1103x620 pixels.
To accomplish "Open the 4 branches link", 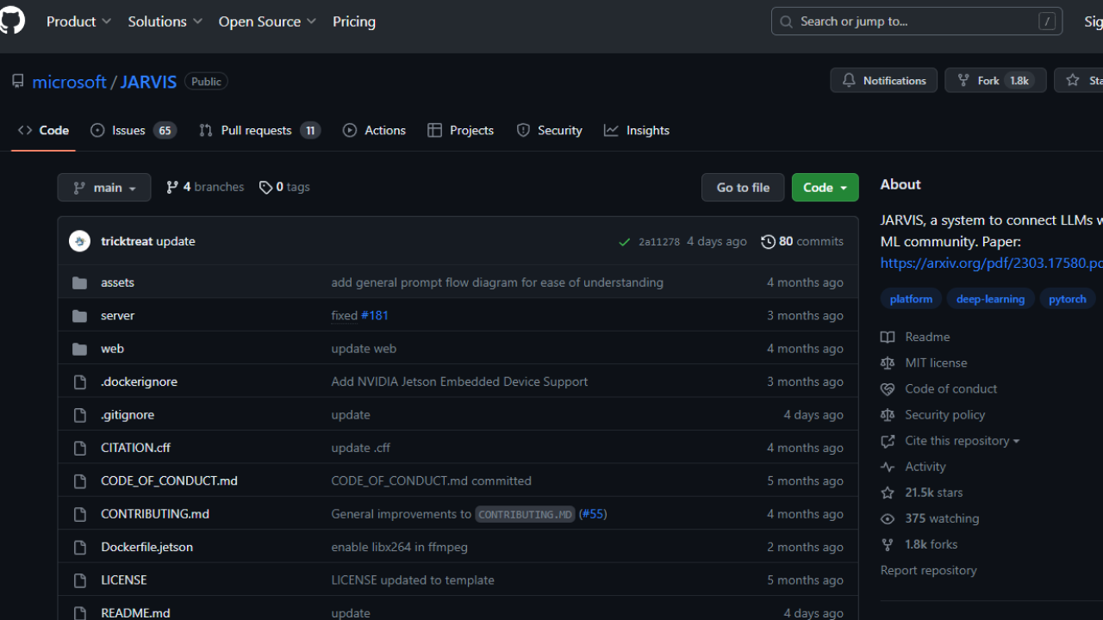I will tap(205, 187).
